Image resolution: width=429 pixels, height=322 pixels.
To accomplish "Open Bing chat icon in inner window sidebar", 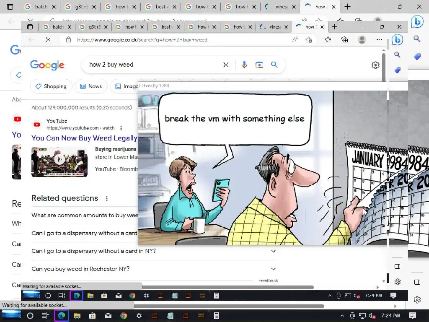I will pos(397,40).
